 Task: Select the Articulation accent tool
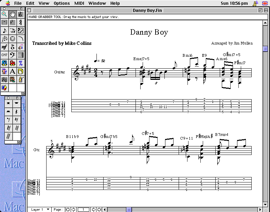pyautogui.click(x=13, y=47)
